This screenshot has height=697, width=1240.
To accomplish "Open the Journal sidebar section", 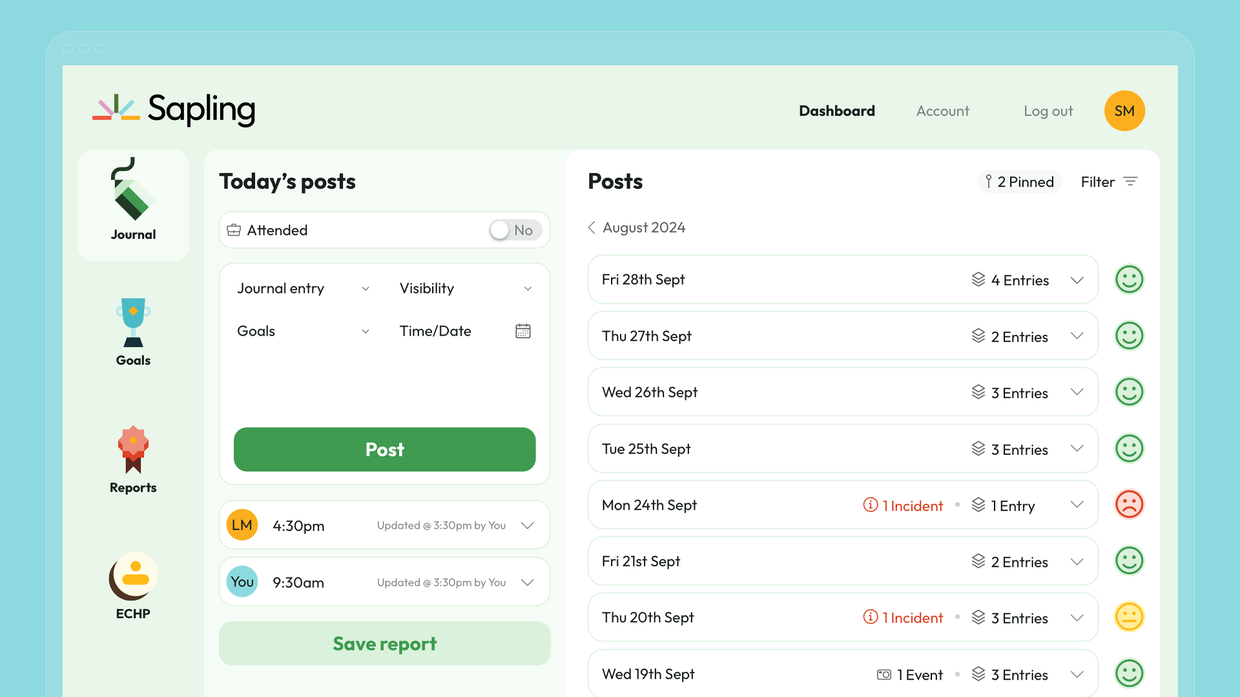I will click(133, 205).
